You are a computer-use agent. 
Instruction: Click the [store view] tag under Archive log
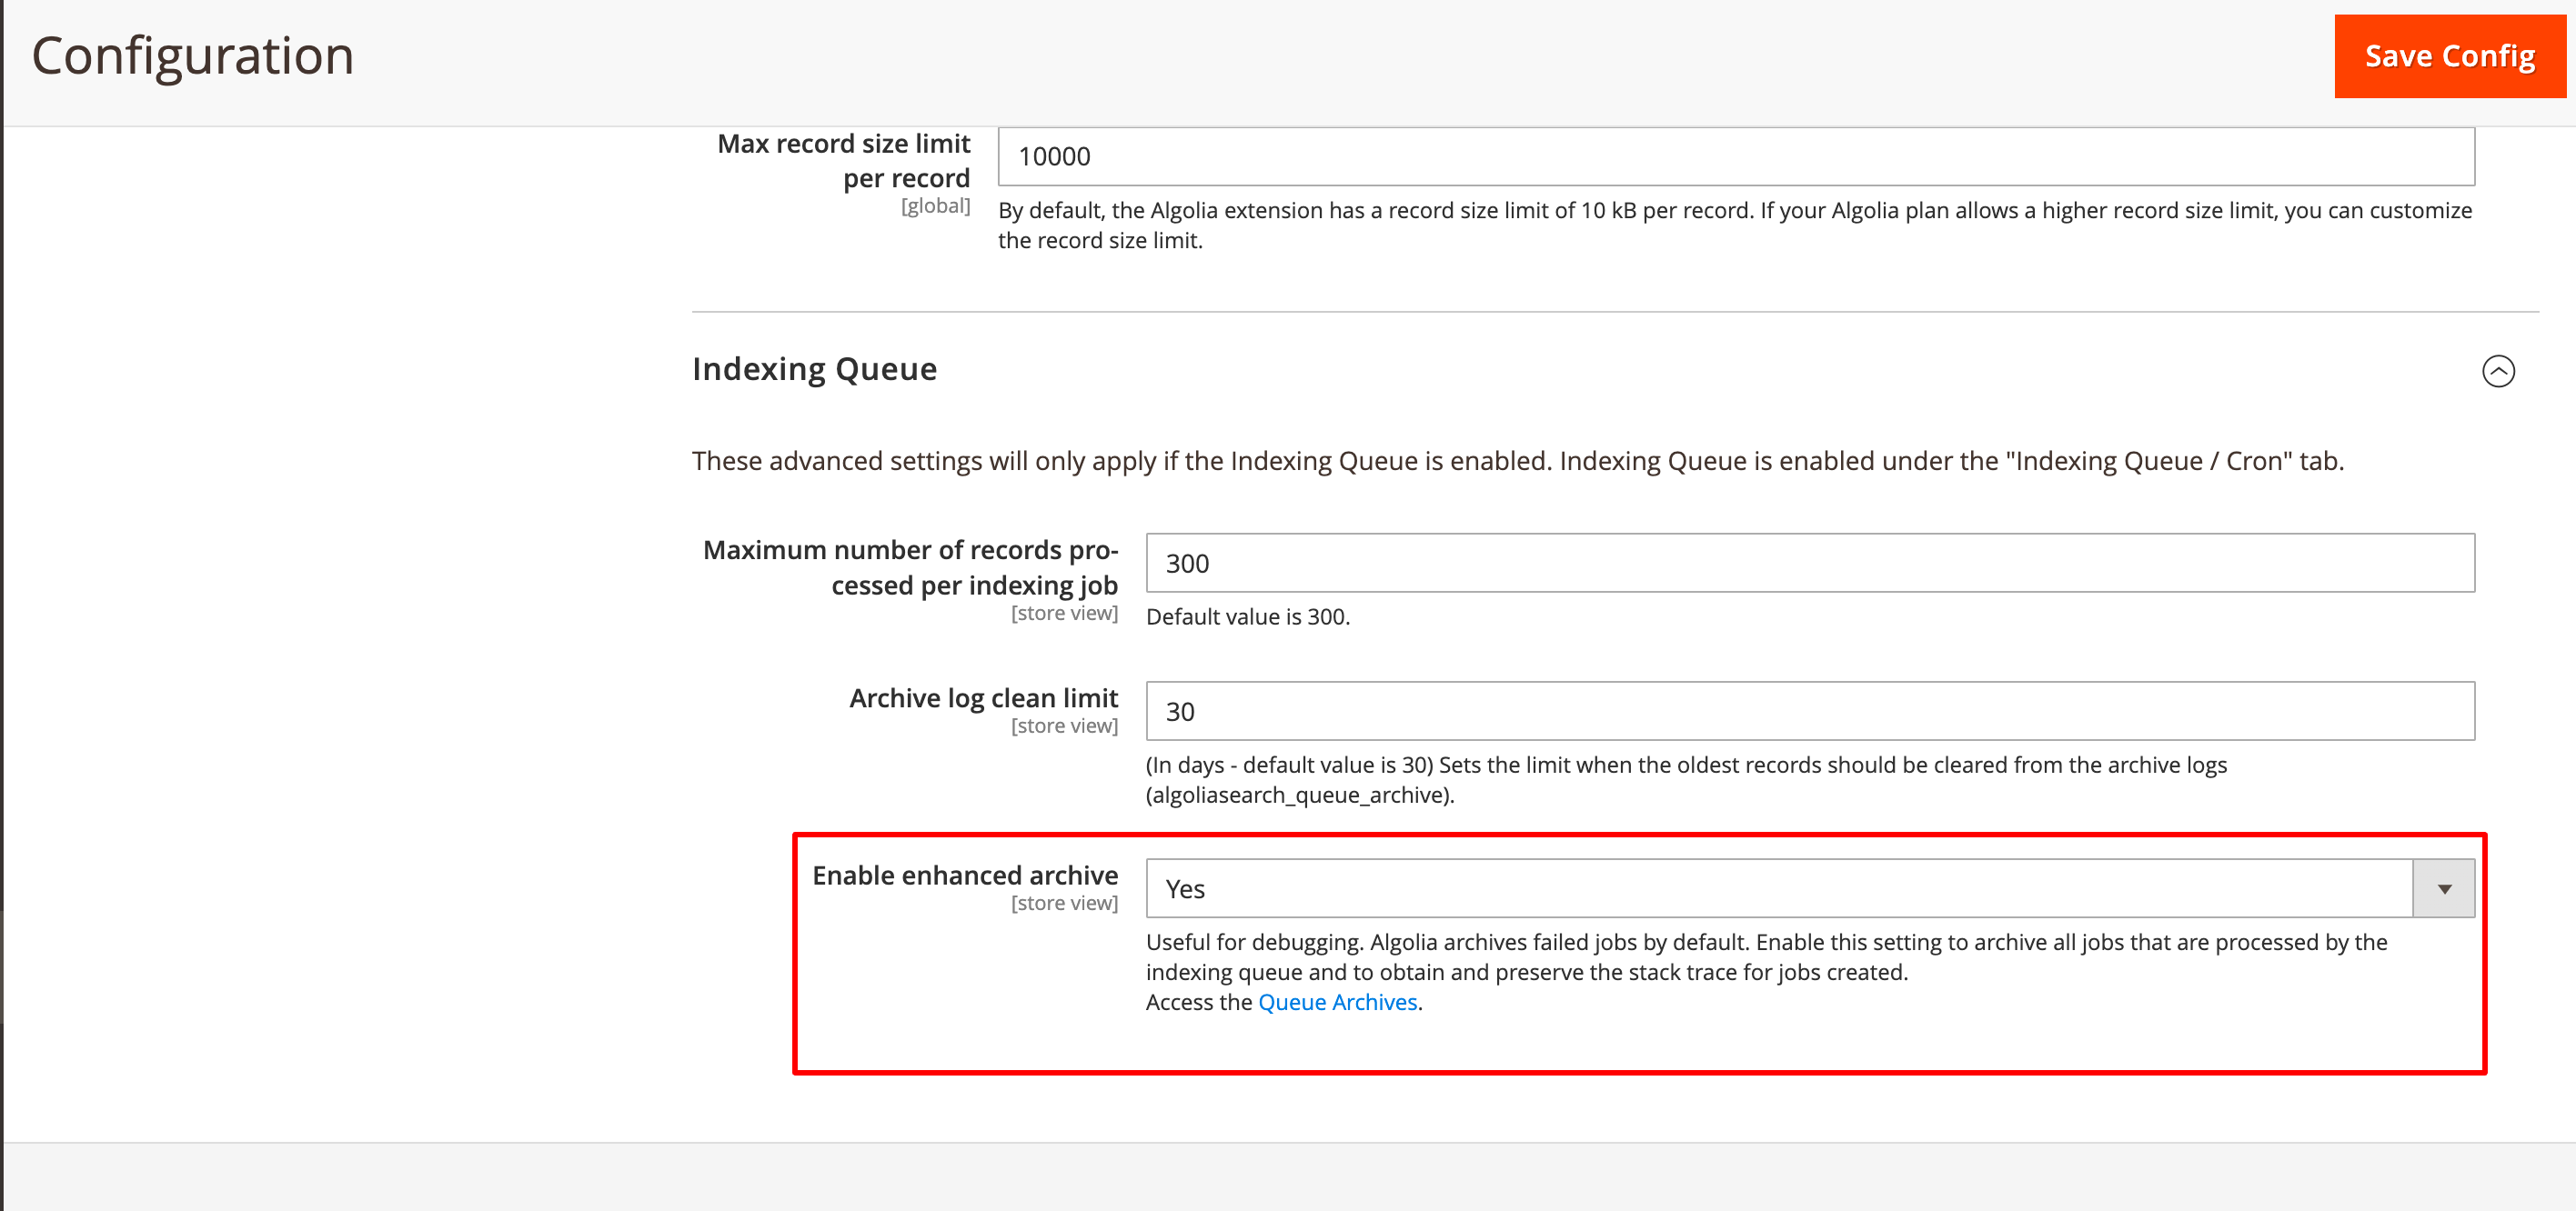[x=1064, y=726]
